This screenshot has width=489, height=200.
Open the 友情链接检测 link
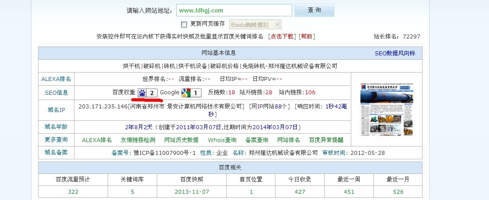[138, 140]
